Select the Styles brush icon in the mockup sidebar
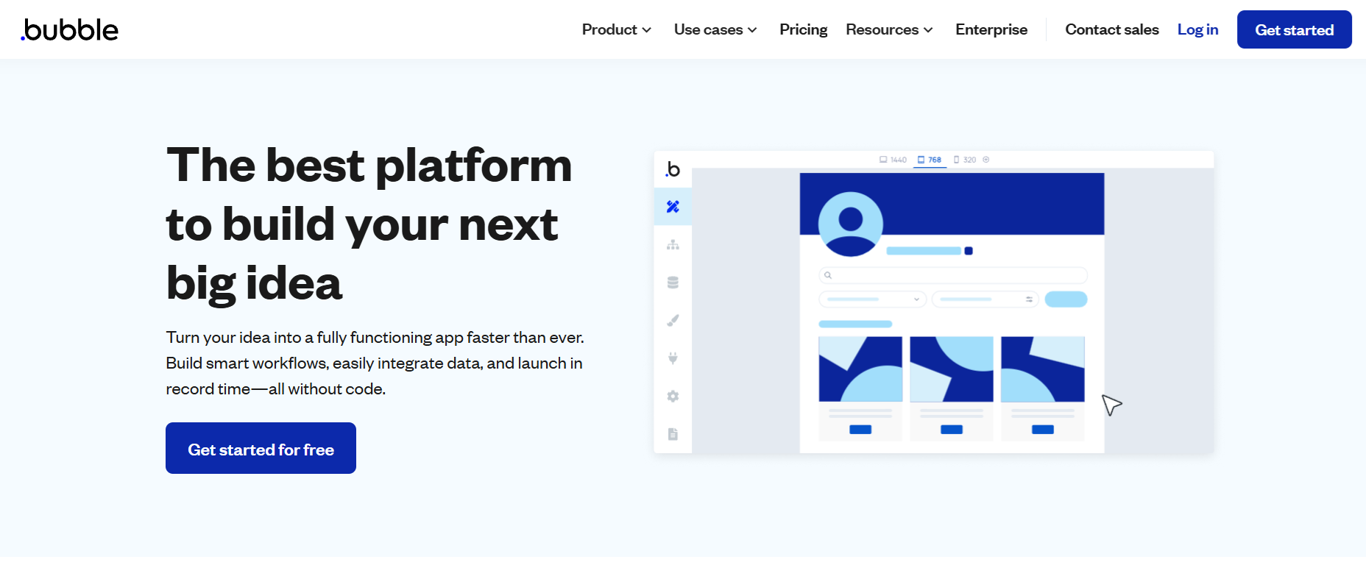 pyautogui.click(x=673, y=320)
